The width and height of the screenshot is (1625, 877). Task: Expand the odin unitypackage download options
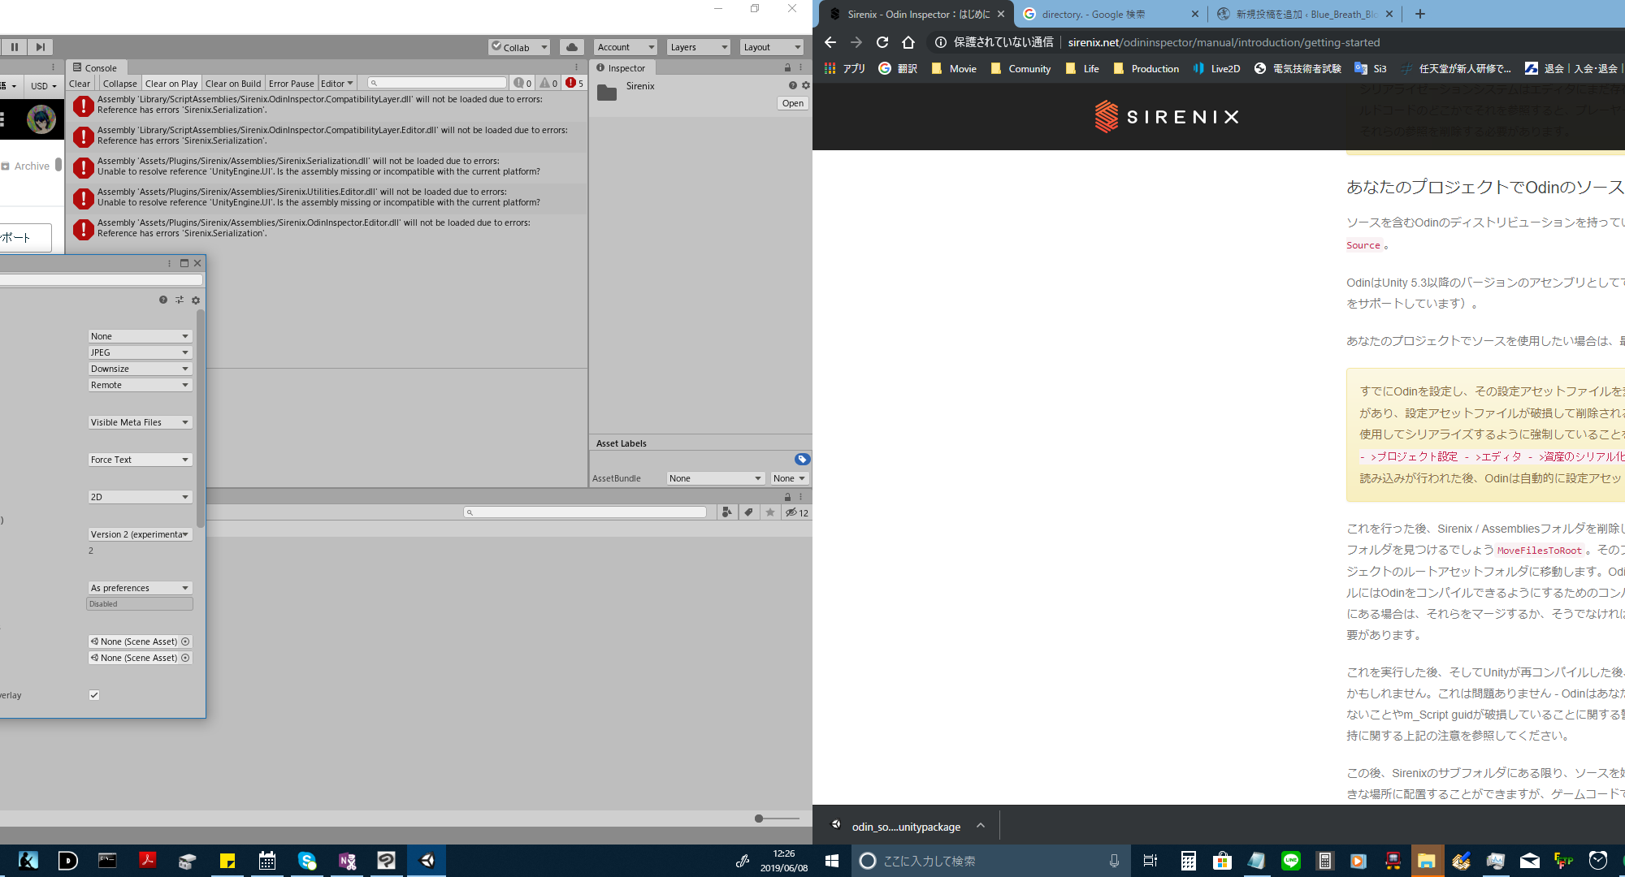981,826
